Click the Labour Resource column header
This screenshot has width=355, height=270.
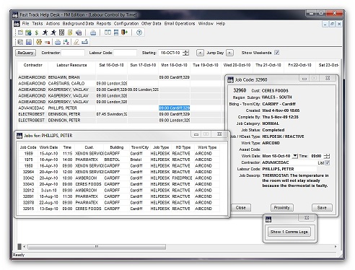coord(71,65)
